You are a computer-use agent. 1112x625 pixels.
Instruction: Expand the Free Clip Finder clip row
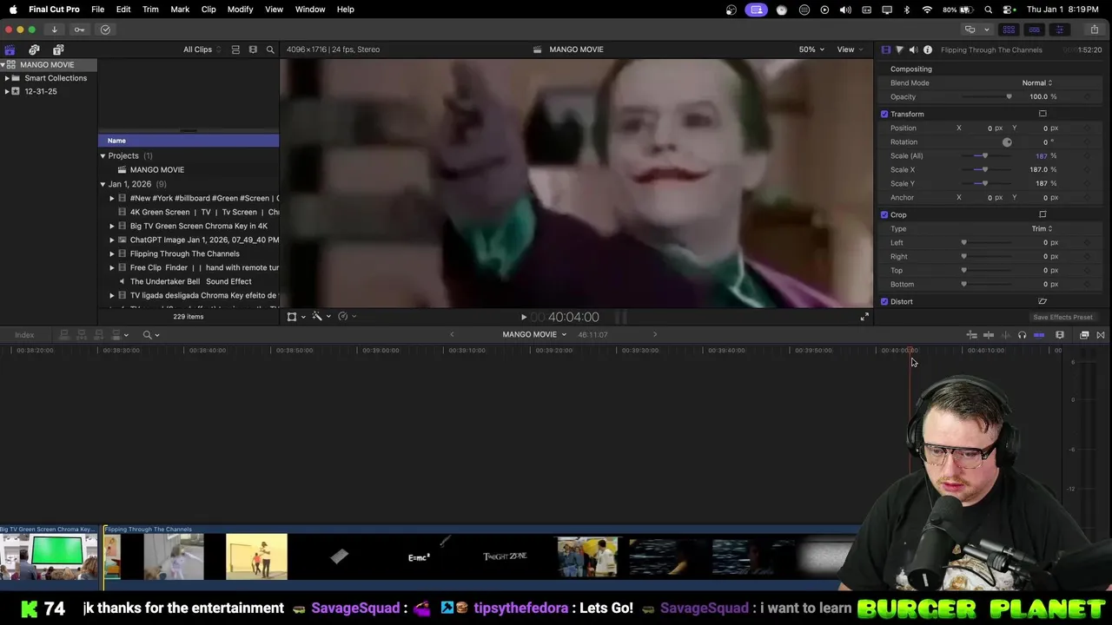tap(111, 267)
